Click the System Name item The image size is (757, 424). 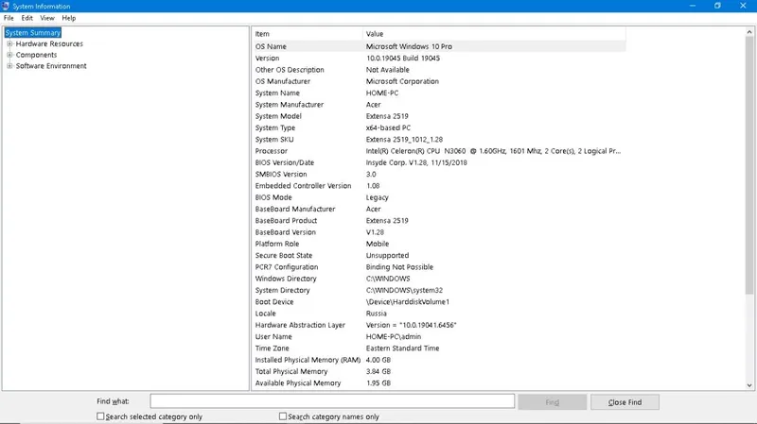pos(277,93)
